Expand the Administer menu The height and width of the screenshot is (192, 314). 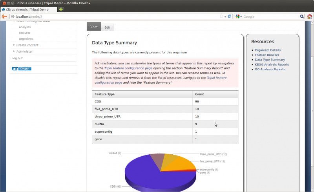[x=24, y=51]
